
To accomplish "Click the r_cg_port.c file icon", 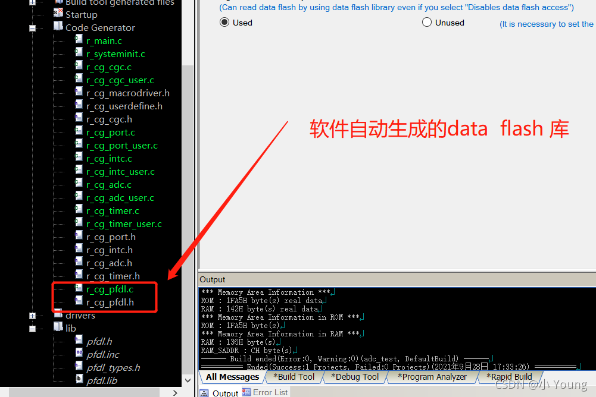I will coord(79,131).
